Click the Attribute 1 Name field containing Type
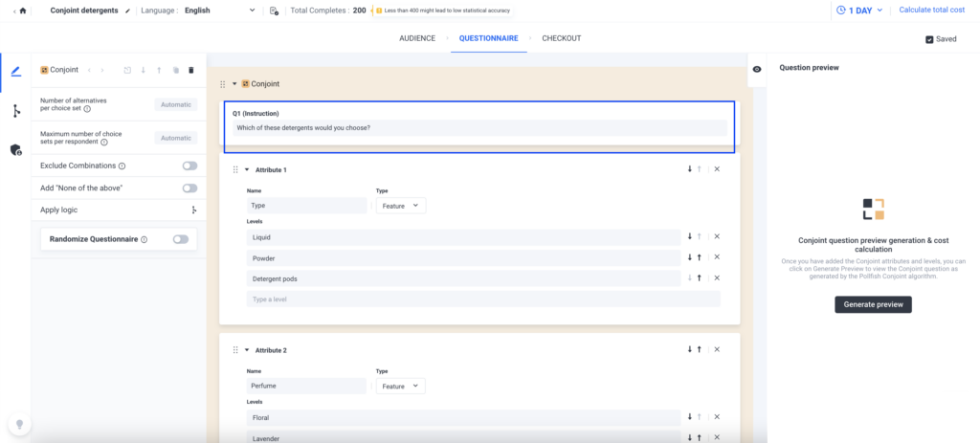 [306, 206]
